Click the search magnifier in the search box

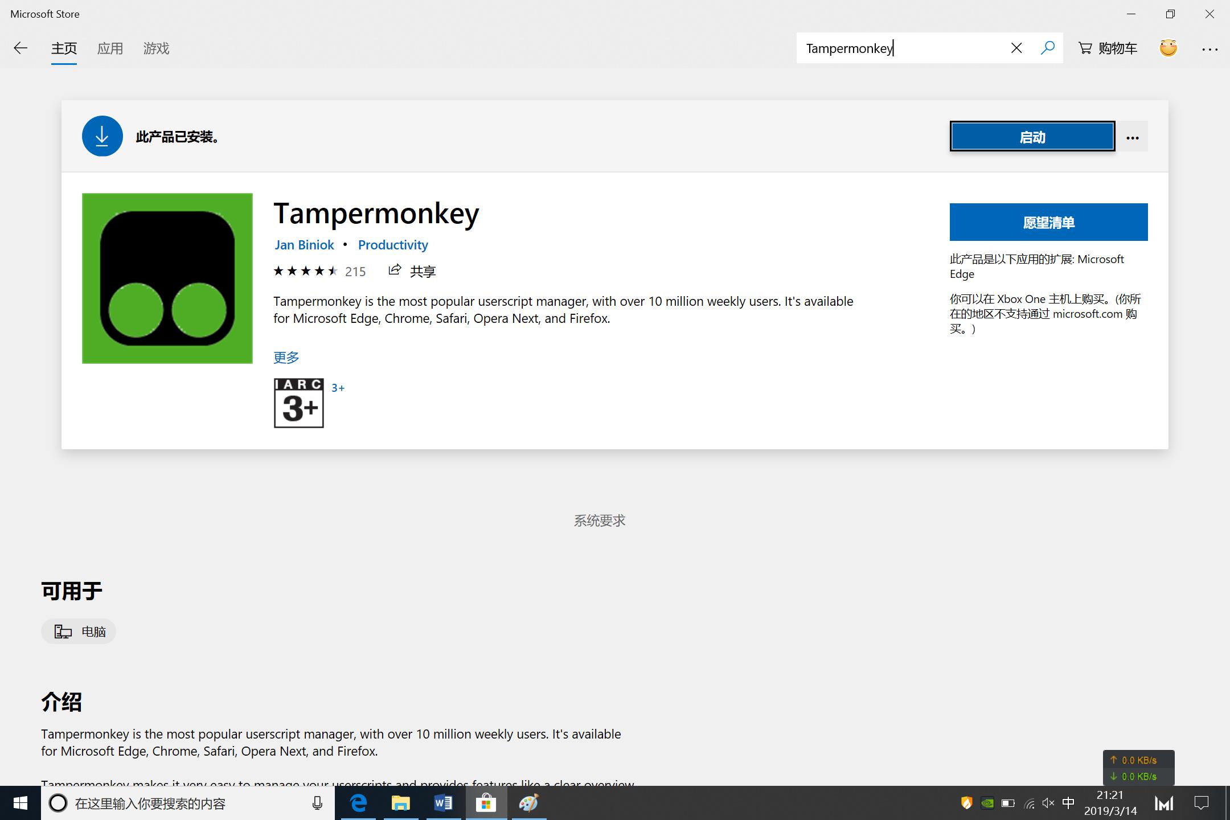point(1047,48)
